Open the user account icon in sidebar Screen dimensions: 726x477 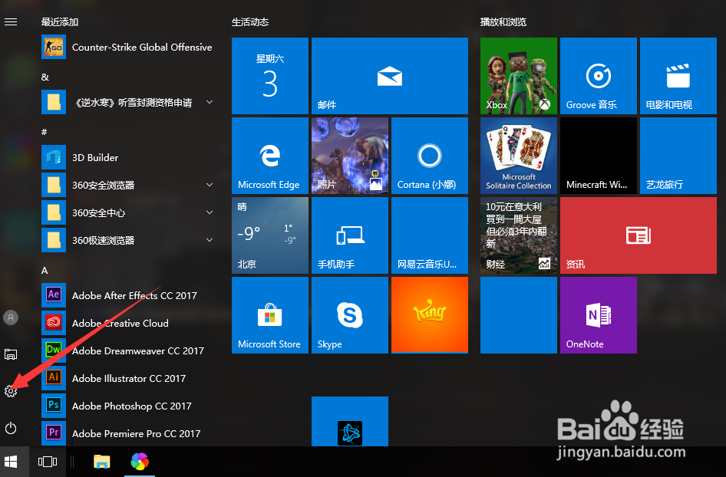click(x=11, y=317)
